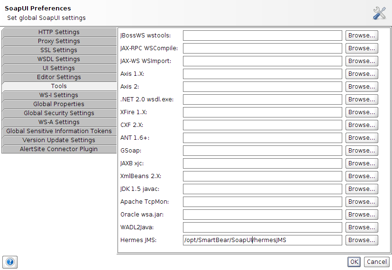Confirm preferences with OK button
Image resolution: width=392 pixels, height=270 pixels.
(354, 262)
